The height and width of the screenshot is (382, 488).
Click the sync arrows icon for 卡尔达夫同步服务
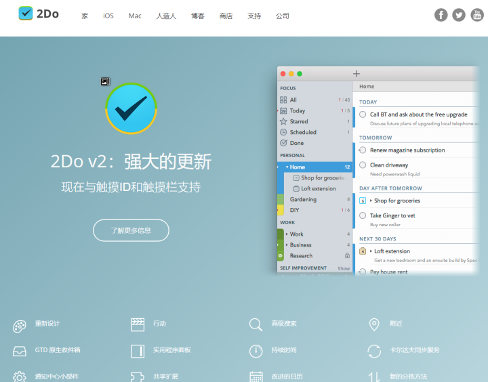click(x=374, y=352)
